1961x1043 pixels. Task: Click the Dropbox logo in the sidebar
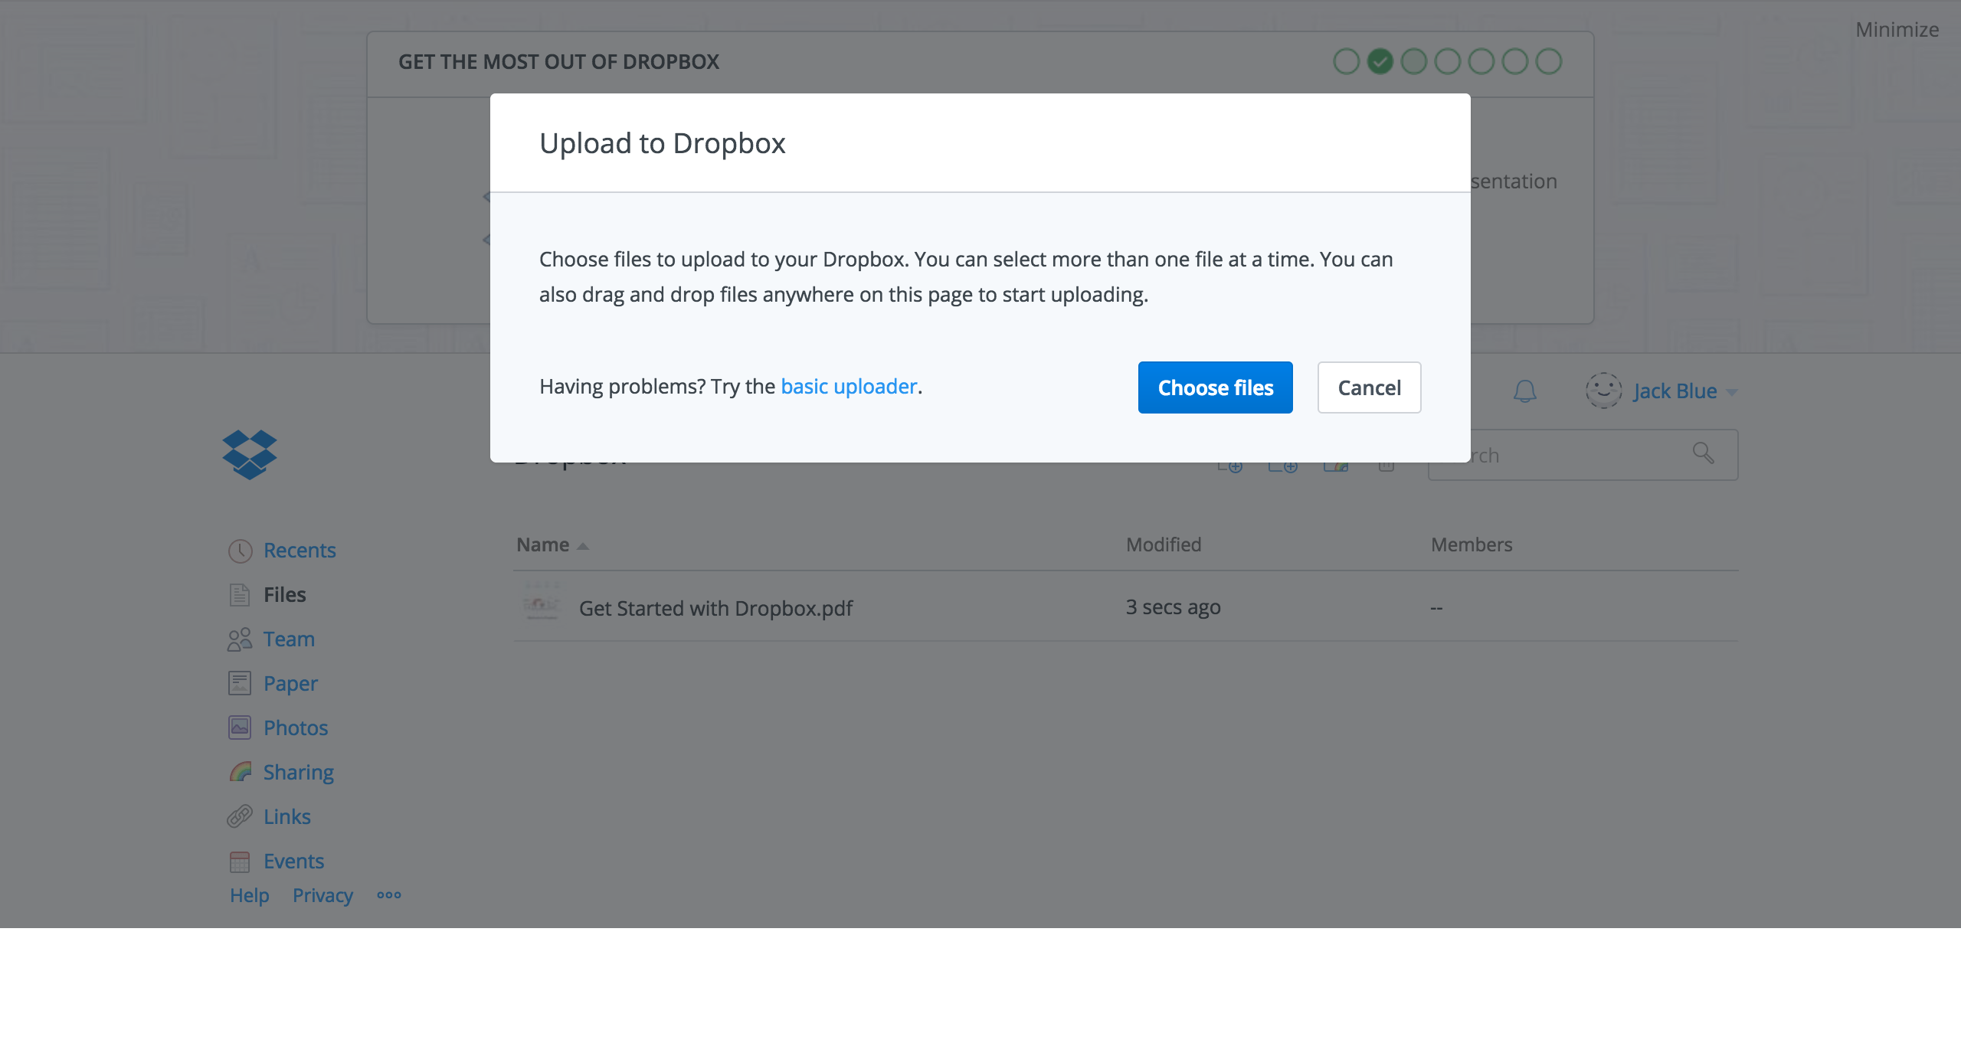click(249, 454)
